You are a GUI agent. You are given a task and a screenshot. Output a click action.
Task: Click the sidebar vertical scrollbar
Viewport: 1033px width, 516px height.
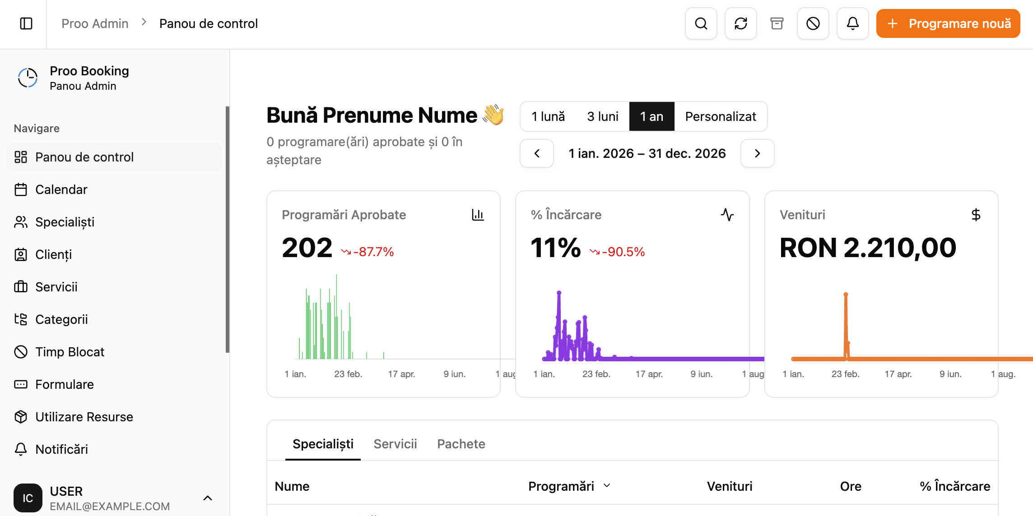tap(228, 230)
